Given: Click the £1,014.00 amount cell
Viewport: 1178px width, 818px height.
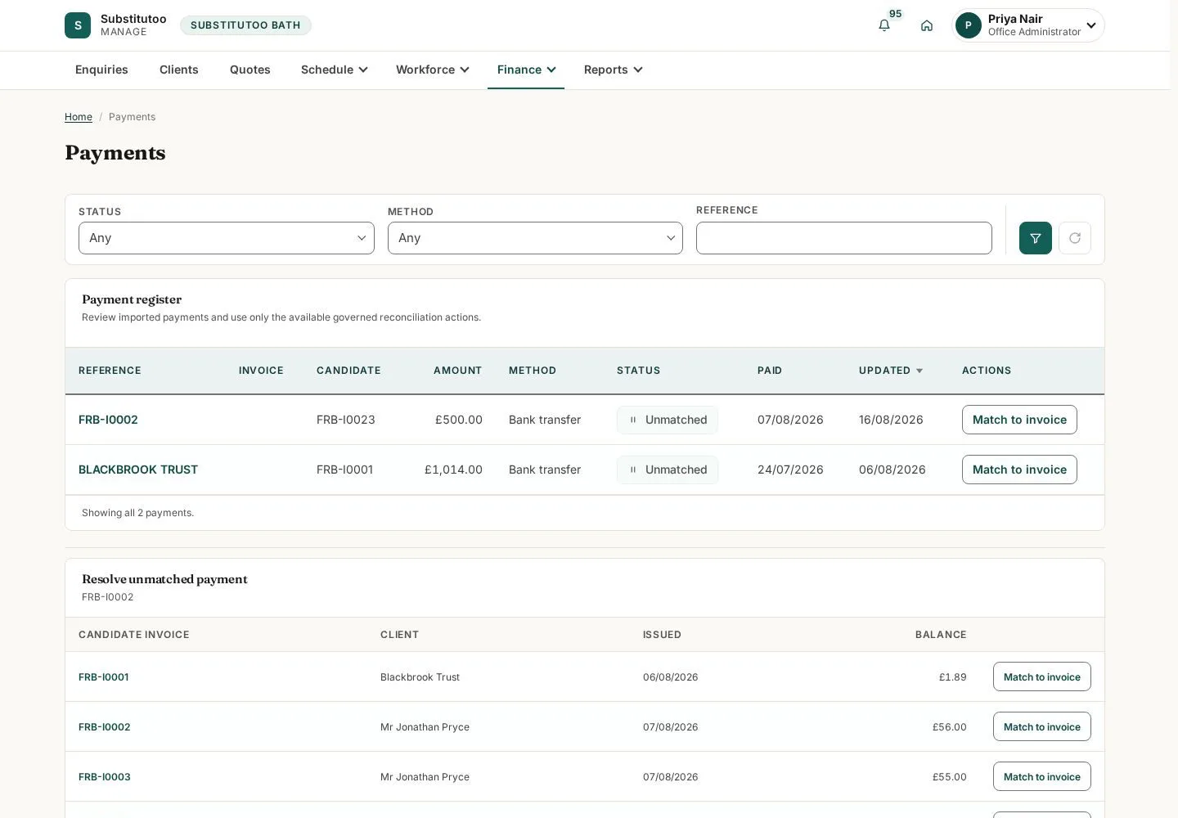Looking at the screenshot, I should pos(453,470).
